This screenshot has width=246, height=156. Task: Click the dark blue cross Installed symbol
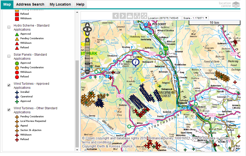[x=17, y=92]
